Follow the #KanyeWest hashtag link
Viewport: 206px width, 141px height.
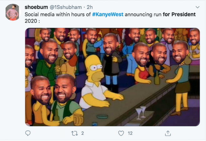click(x=108, y=14)
